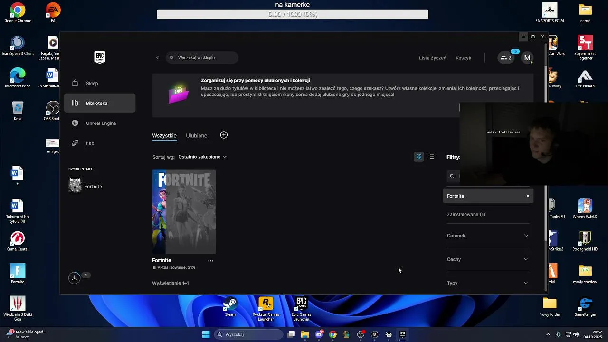Open Unreal Engine in the sidebar
Screen dimensions: 608x342
[100, 123]
